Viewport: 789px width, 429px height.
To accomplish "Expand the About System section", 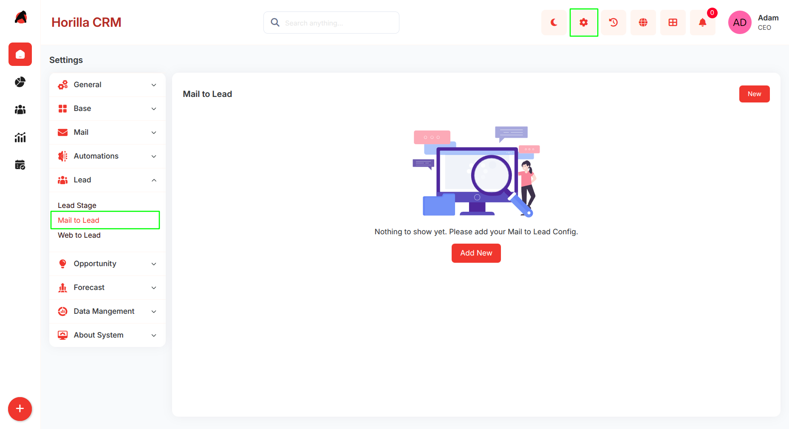I will point(107,335).
